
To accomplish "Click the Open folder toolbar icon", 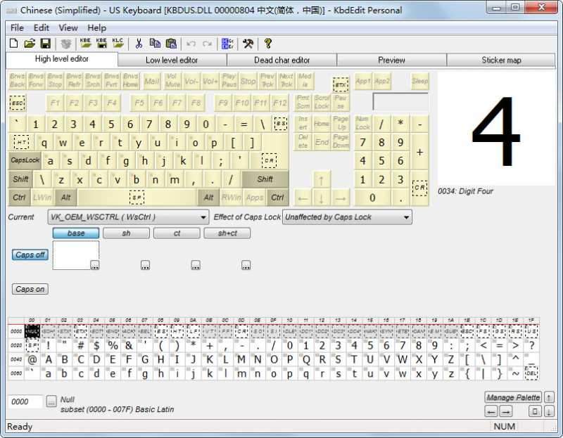I will pos(30,44).
